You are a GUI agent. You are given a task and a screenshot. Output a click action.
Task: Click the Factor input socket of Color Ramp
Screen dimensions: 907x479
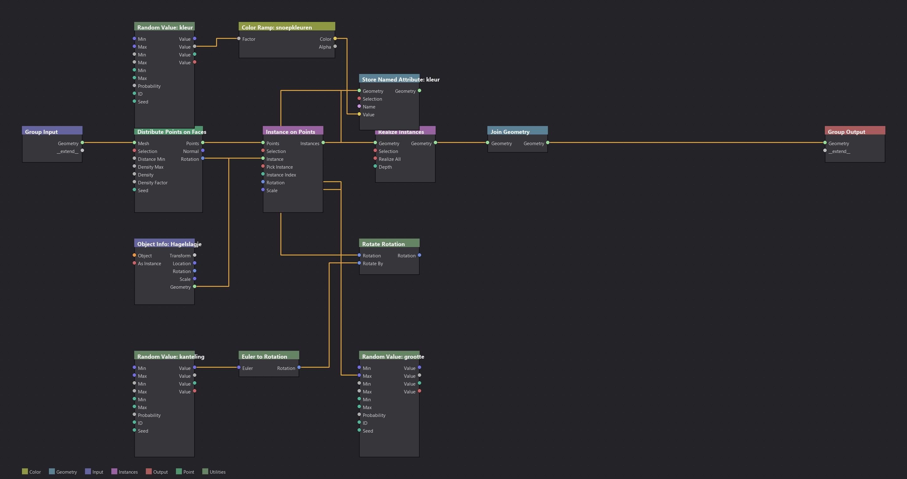[239, 39]
